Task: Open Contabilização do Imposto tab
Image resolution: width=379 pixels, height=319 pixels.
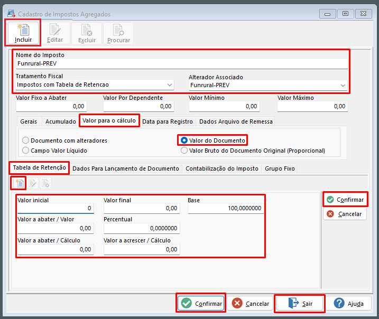Action: 222,168
